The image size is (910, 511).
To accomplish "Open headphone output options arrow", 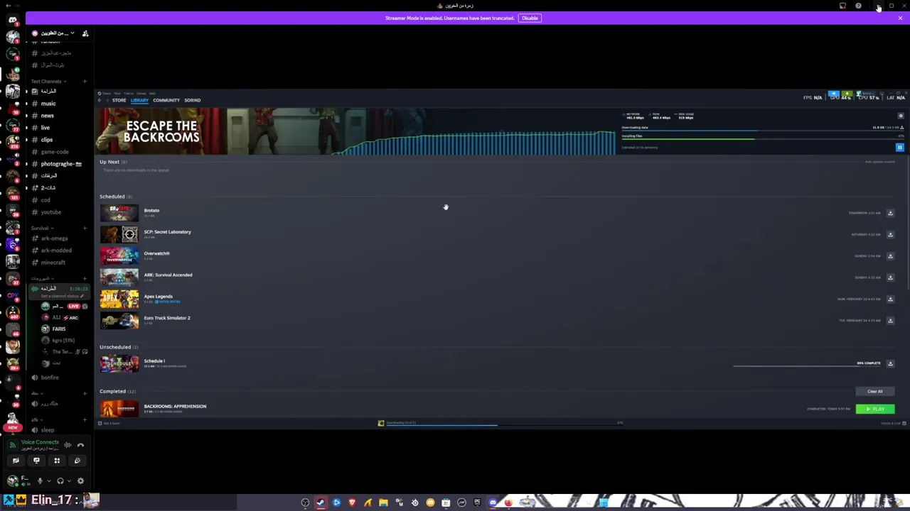I will pos(68,481).
